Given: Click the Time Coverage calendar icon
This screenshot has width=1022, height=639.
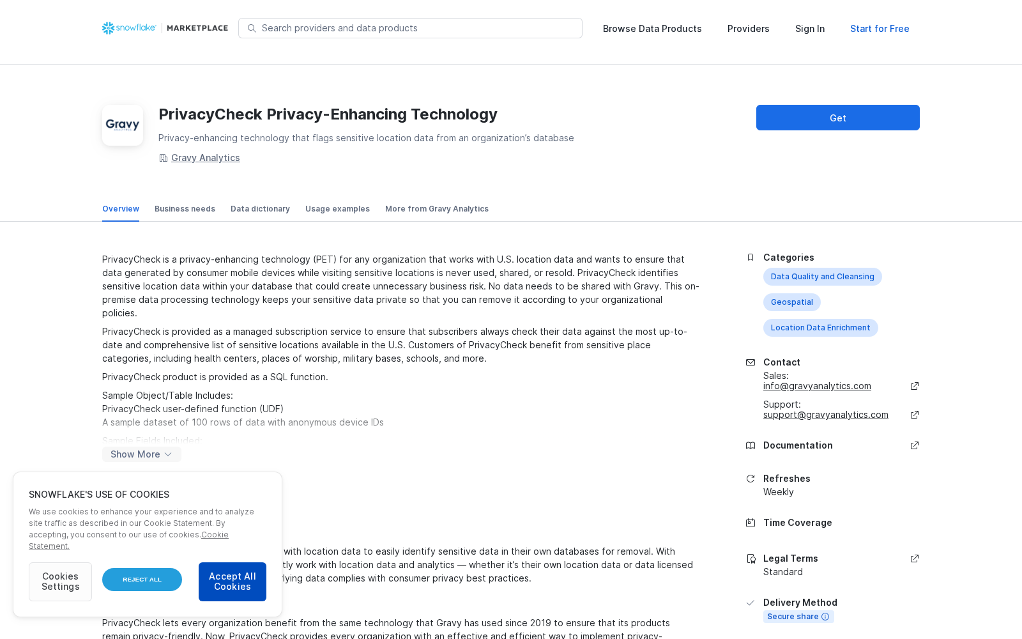Looking at the screenshot, I should pyautogui.click(x=751, y=523).
